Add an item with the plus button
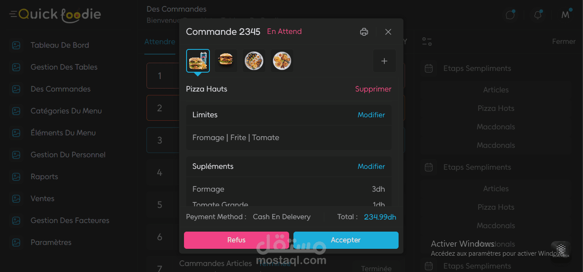 pyautogui.click(x=384, y=61)
